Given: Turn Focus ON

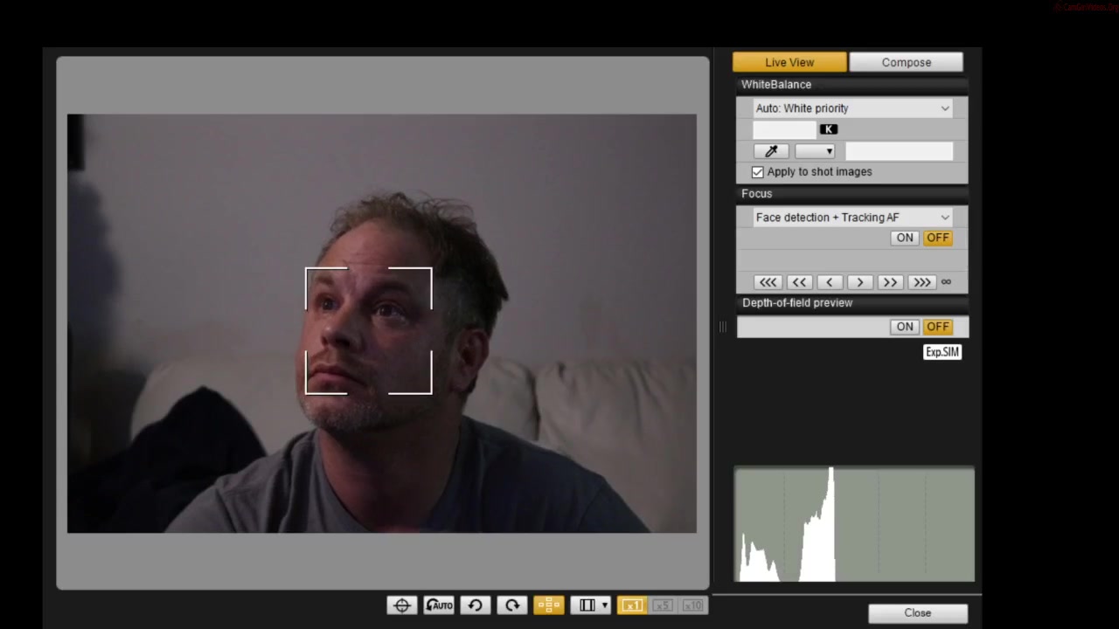Looking at the screenshot, I should tap(905, 238).
